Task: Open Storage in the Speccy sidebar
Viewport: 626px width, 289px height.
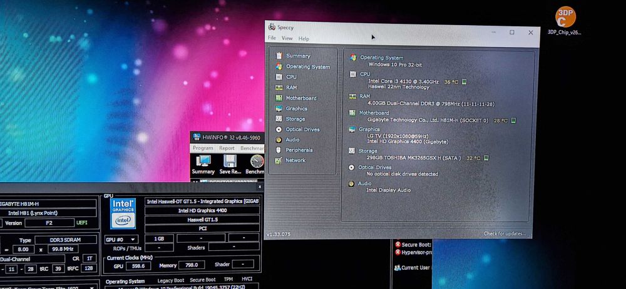Action: coord(295,119)
